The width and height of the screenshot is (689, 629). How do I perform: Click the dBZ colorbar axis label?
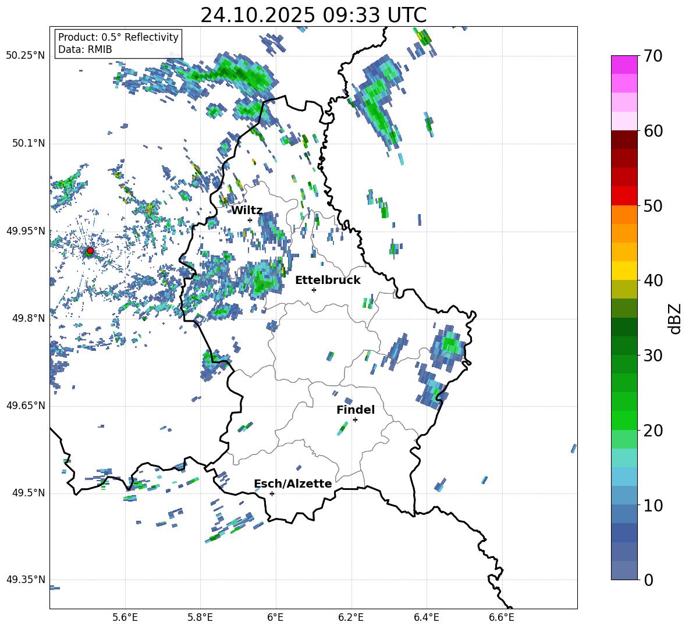click(x=675, y=318)
